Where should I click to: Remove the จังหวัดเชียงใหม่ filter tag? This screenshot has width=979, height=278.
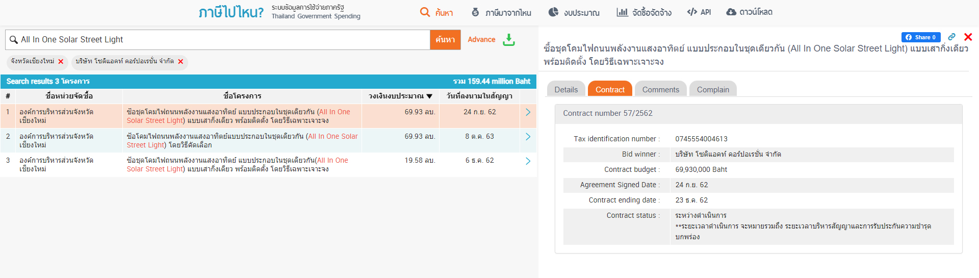(61, 62)
